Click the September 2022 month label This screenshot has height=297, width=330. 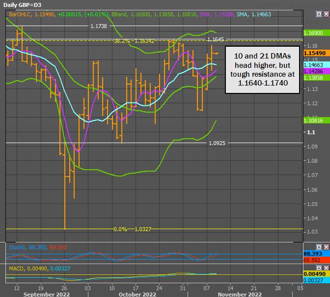tap(47, 294)
